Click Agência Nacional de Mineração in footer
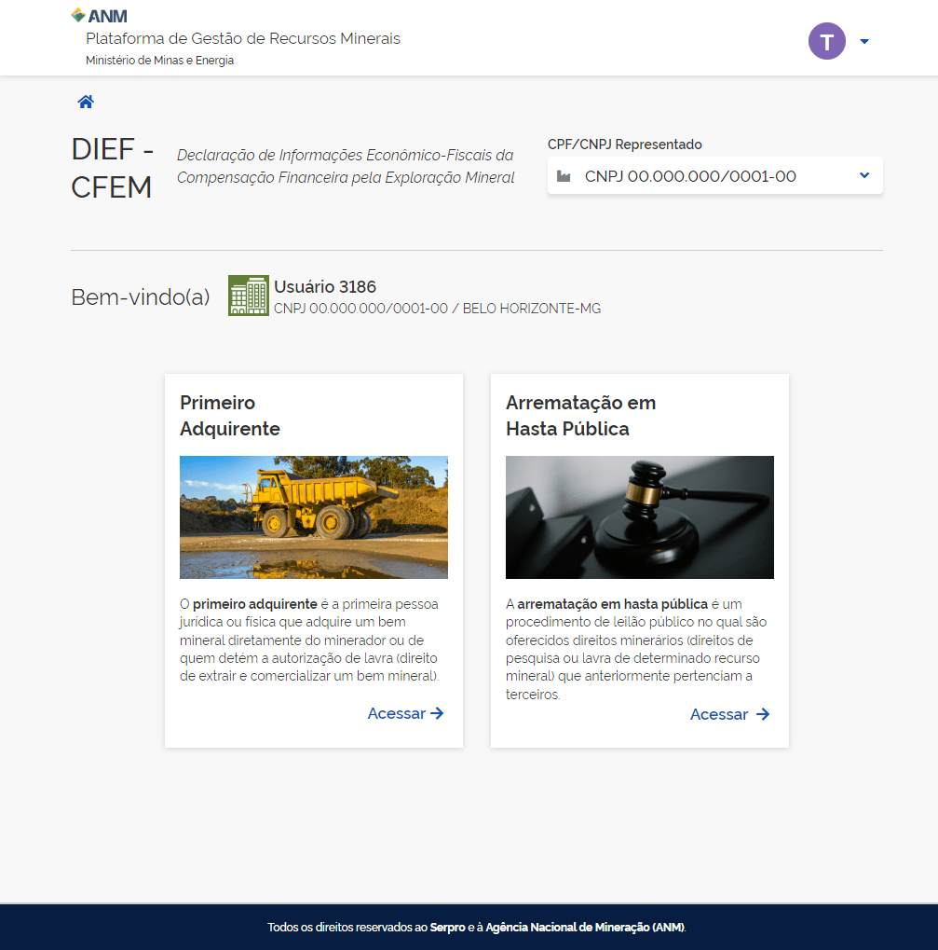938x950 pixels. 584,928
